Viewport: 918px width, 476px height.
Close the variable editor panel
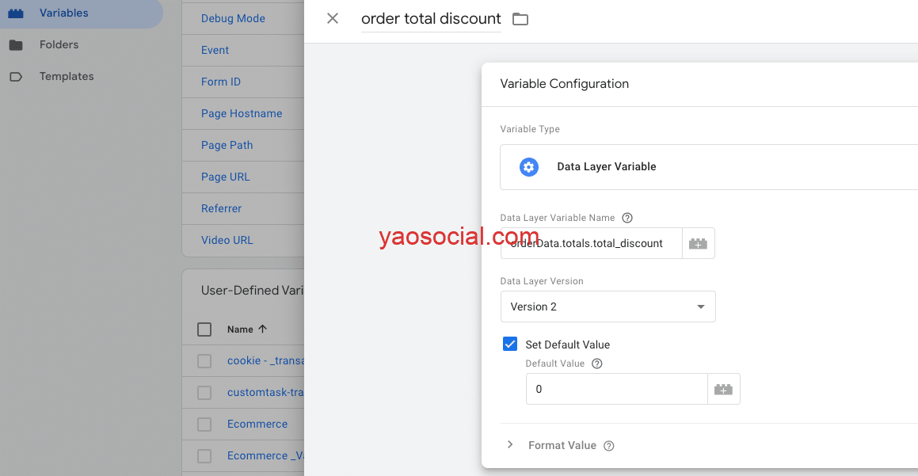click(333, 18)
